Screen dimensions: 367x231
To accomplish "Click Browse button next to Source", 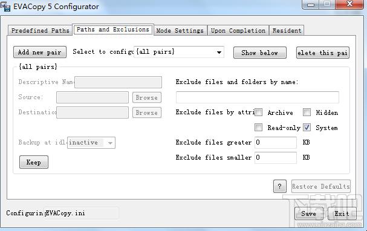I will pyautogui.click(x=147, y=97).
